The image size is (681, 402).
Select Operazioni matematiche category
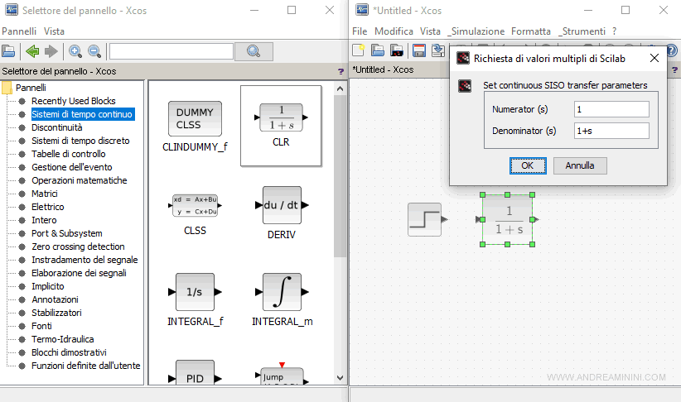click(x=79, y=180)
